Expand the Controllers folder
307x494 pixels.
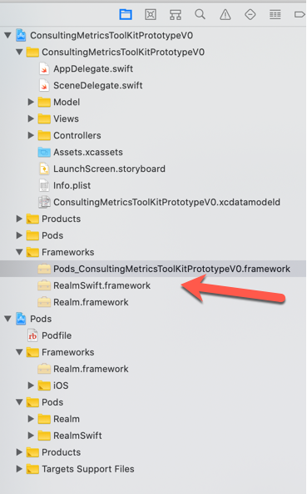coord(31,135)
